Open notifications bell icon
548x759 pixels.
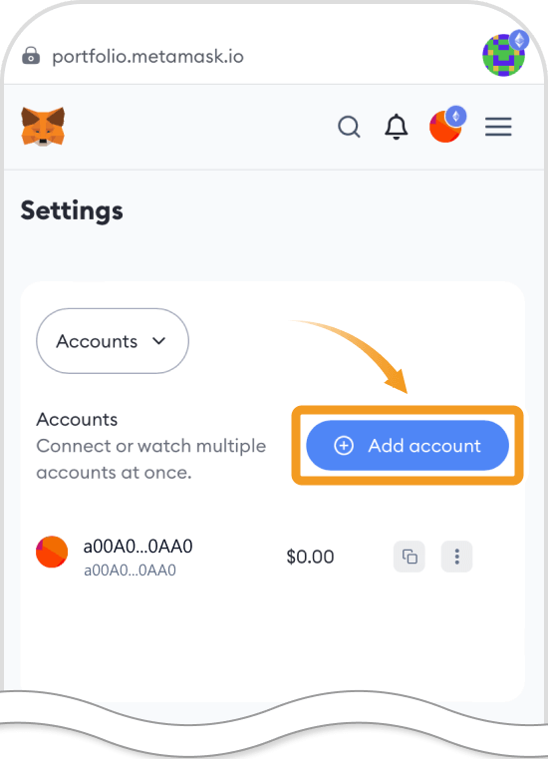pos(397,127)
